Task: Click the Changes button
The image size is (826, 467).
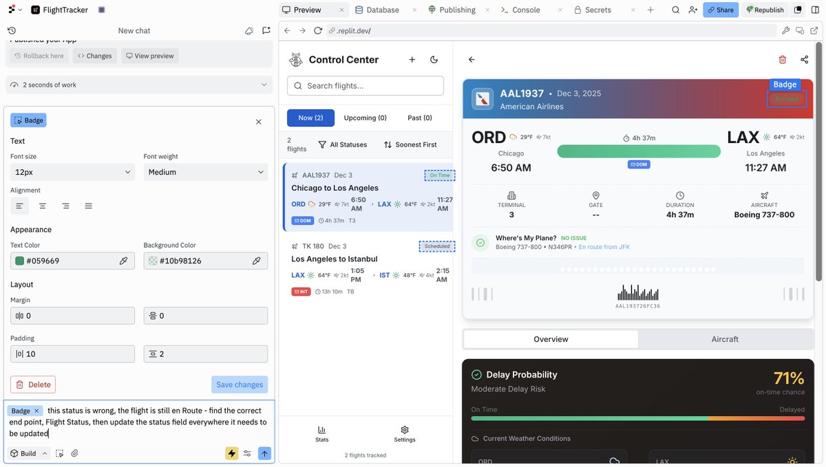Action: (94, 56)
